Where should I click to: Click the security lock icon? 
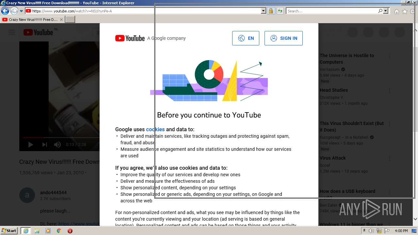(271, 11)
